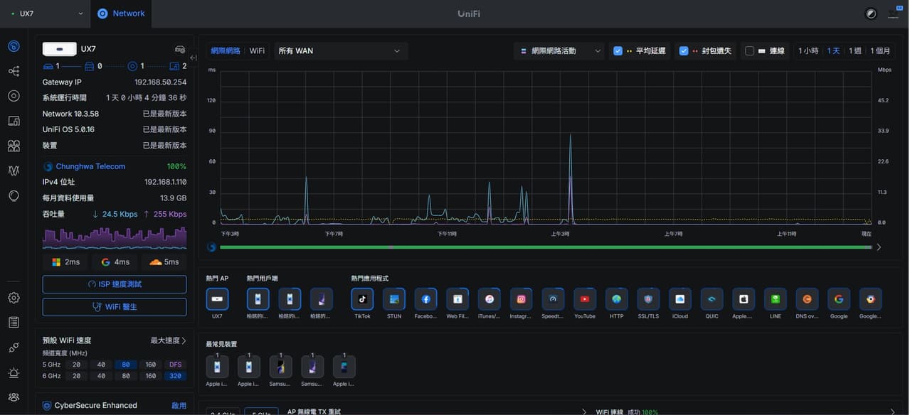Select QUIC in top applications
The height and width of the screenshot is (415, 910).
tap(711, 299)
